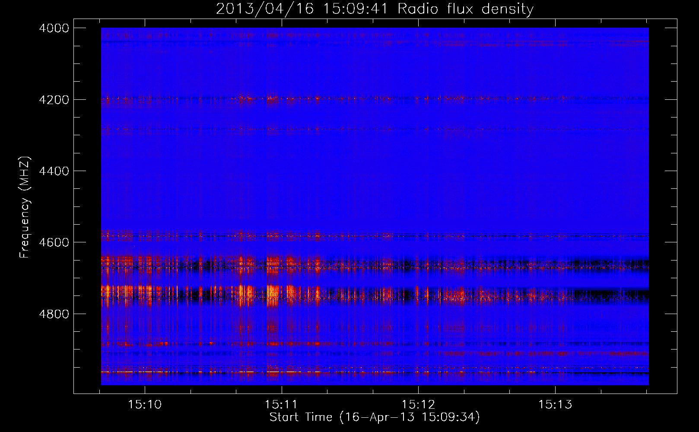Click the 15:10 time axis label

pyautogui.click(x=145, y=404)
